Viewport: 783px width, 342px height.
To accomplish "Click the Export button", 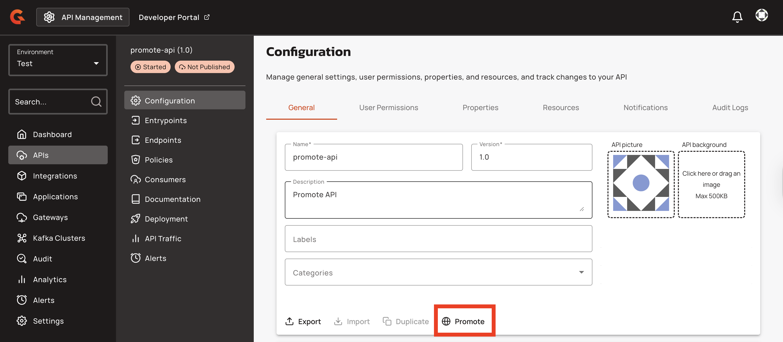I will tap(303, 321).
